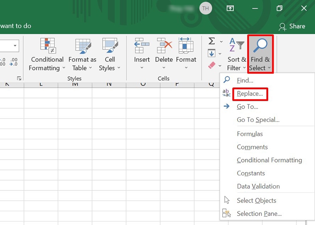Click the Format cells icon
The image size is (315, 225).
pyautogui.click(x=186, y=46)
